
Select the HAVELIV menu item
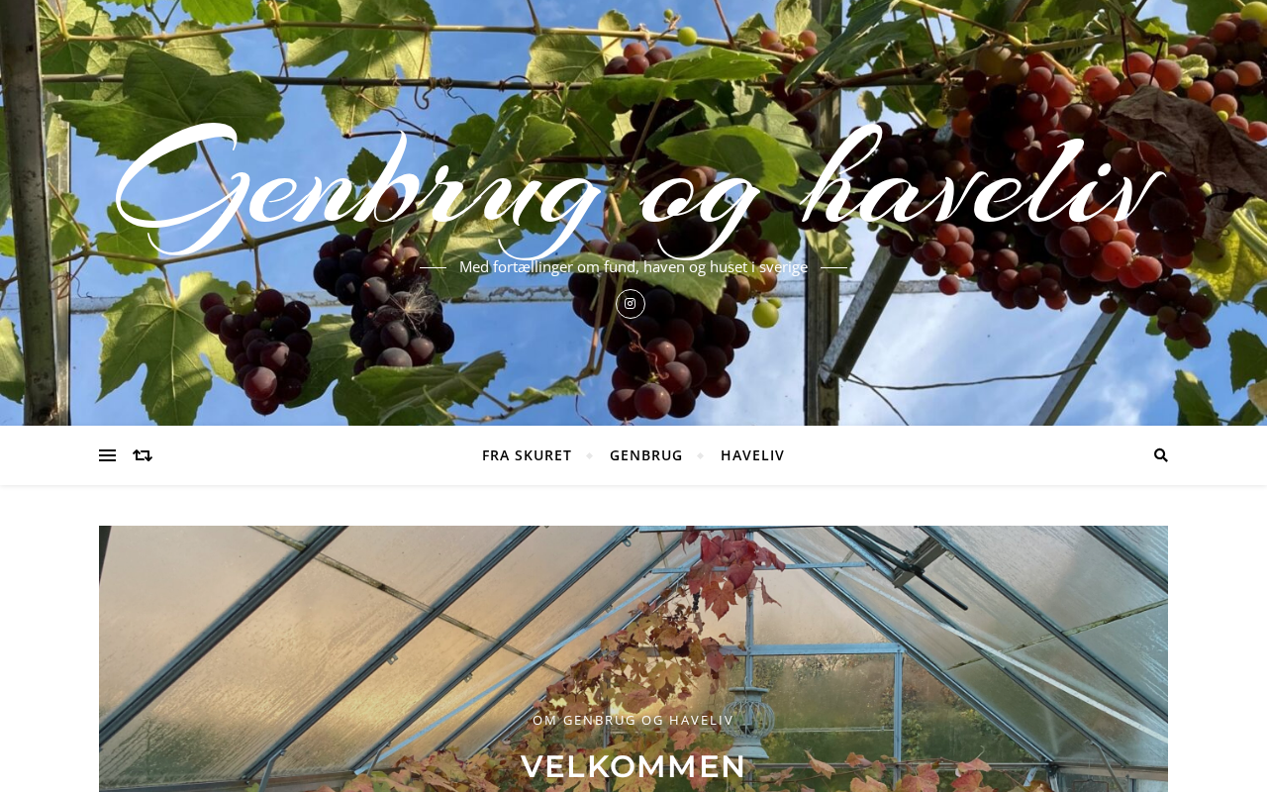click(x=752, y=455)
